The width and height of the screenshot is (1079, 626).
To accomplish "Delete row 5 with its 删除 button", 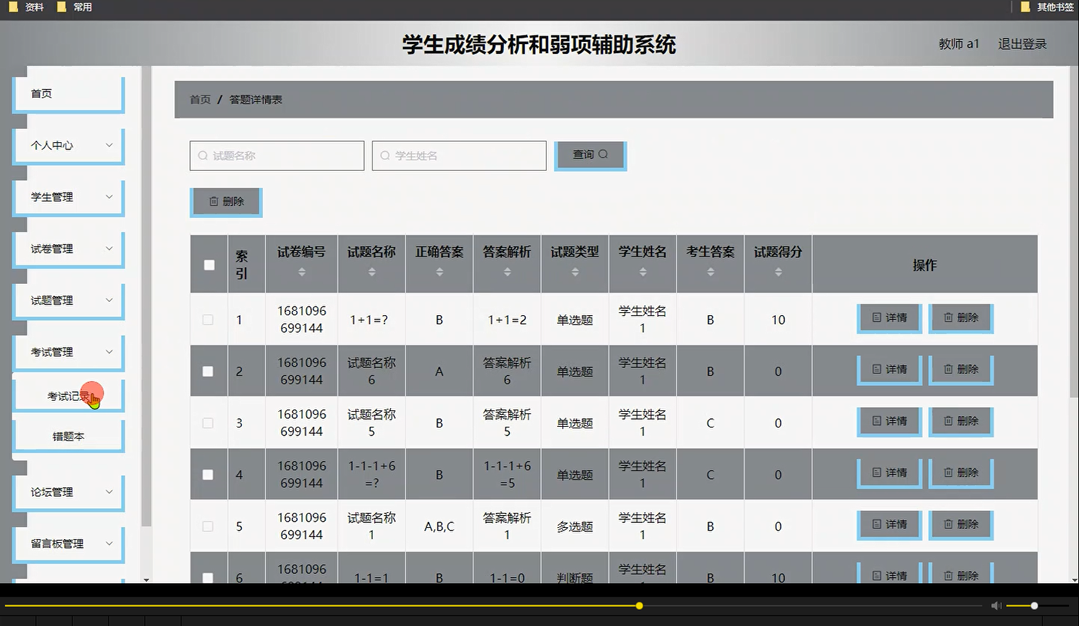I will 961,524.
